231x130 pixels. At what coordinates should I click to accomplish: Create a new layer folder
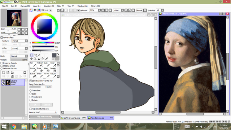(12, 73)
